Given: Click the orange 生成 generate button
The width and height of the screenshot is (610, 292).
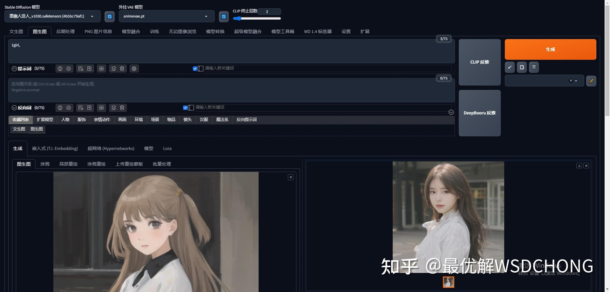Looking at the screenshot, I should (x=550, y=49).
